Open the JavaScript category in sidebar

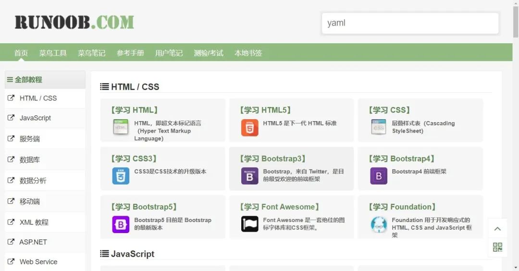(35, 118)
